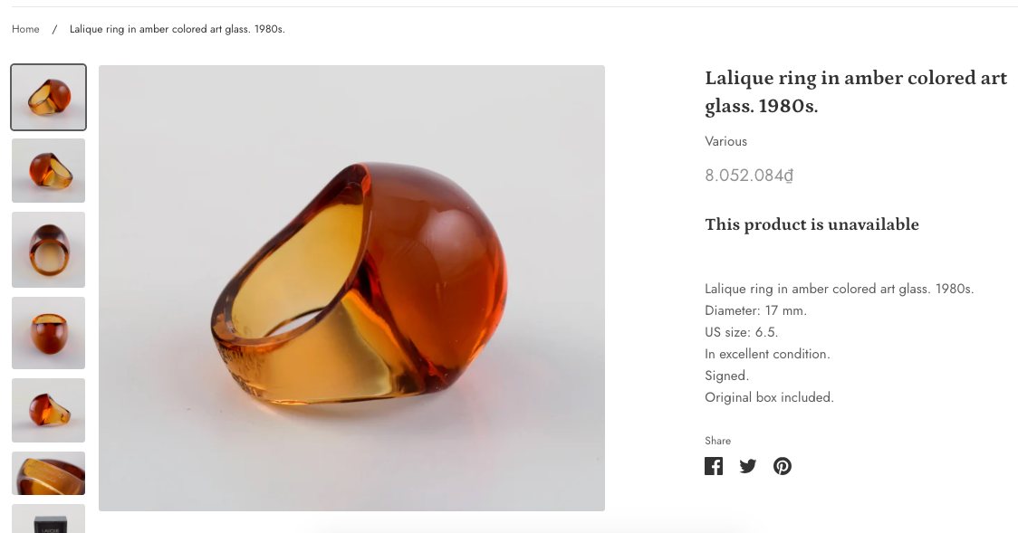
Task: Show the fourth thumbnail with upright ring
Action: 48,332
